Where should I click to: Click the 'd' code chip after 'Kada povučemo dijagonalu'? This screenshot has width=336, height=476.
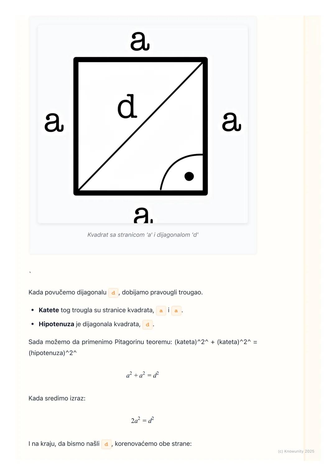tap(113, 293)
